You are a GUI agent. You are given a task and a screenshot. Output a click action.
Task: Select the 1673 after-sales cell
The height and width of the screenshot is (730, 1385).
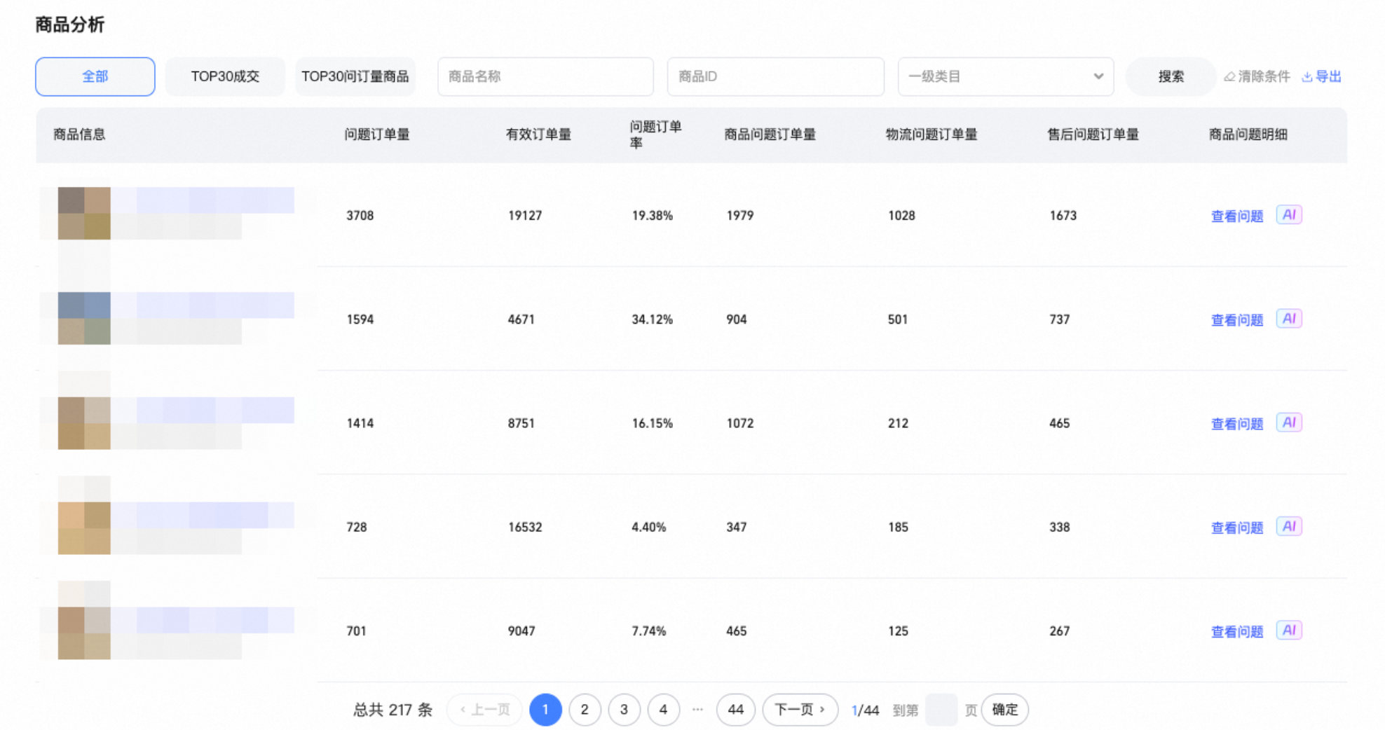(x=1063, y=216)
